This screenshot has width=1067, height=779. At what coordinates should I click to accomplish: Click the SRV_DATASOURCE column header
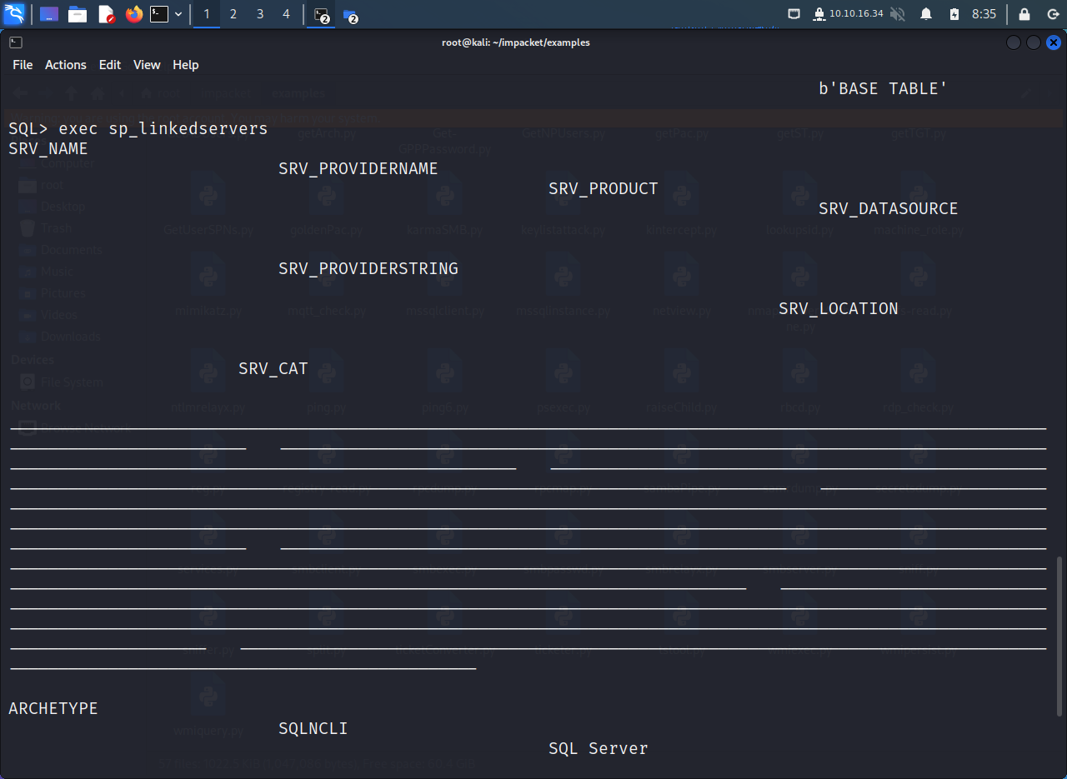pos(889,209)
